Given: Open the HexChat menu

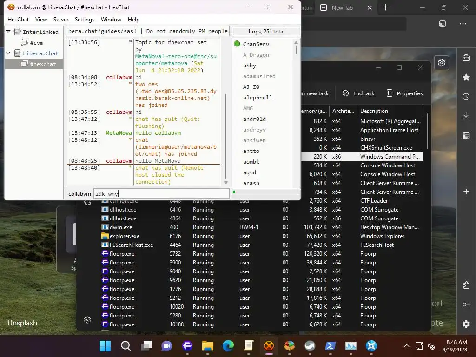Looking at the screenshot, I should coord(18,20).
